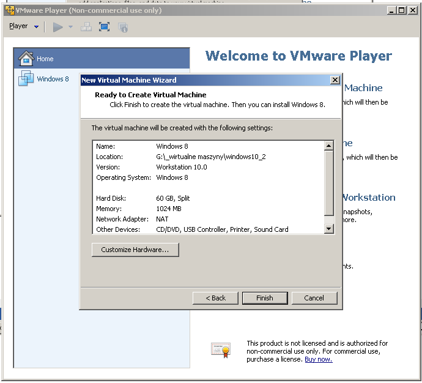Select the Memory 1024 MB row

[209, 209]
